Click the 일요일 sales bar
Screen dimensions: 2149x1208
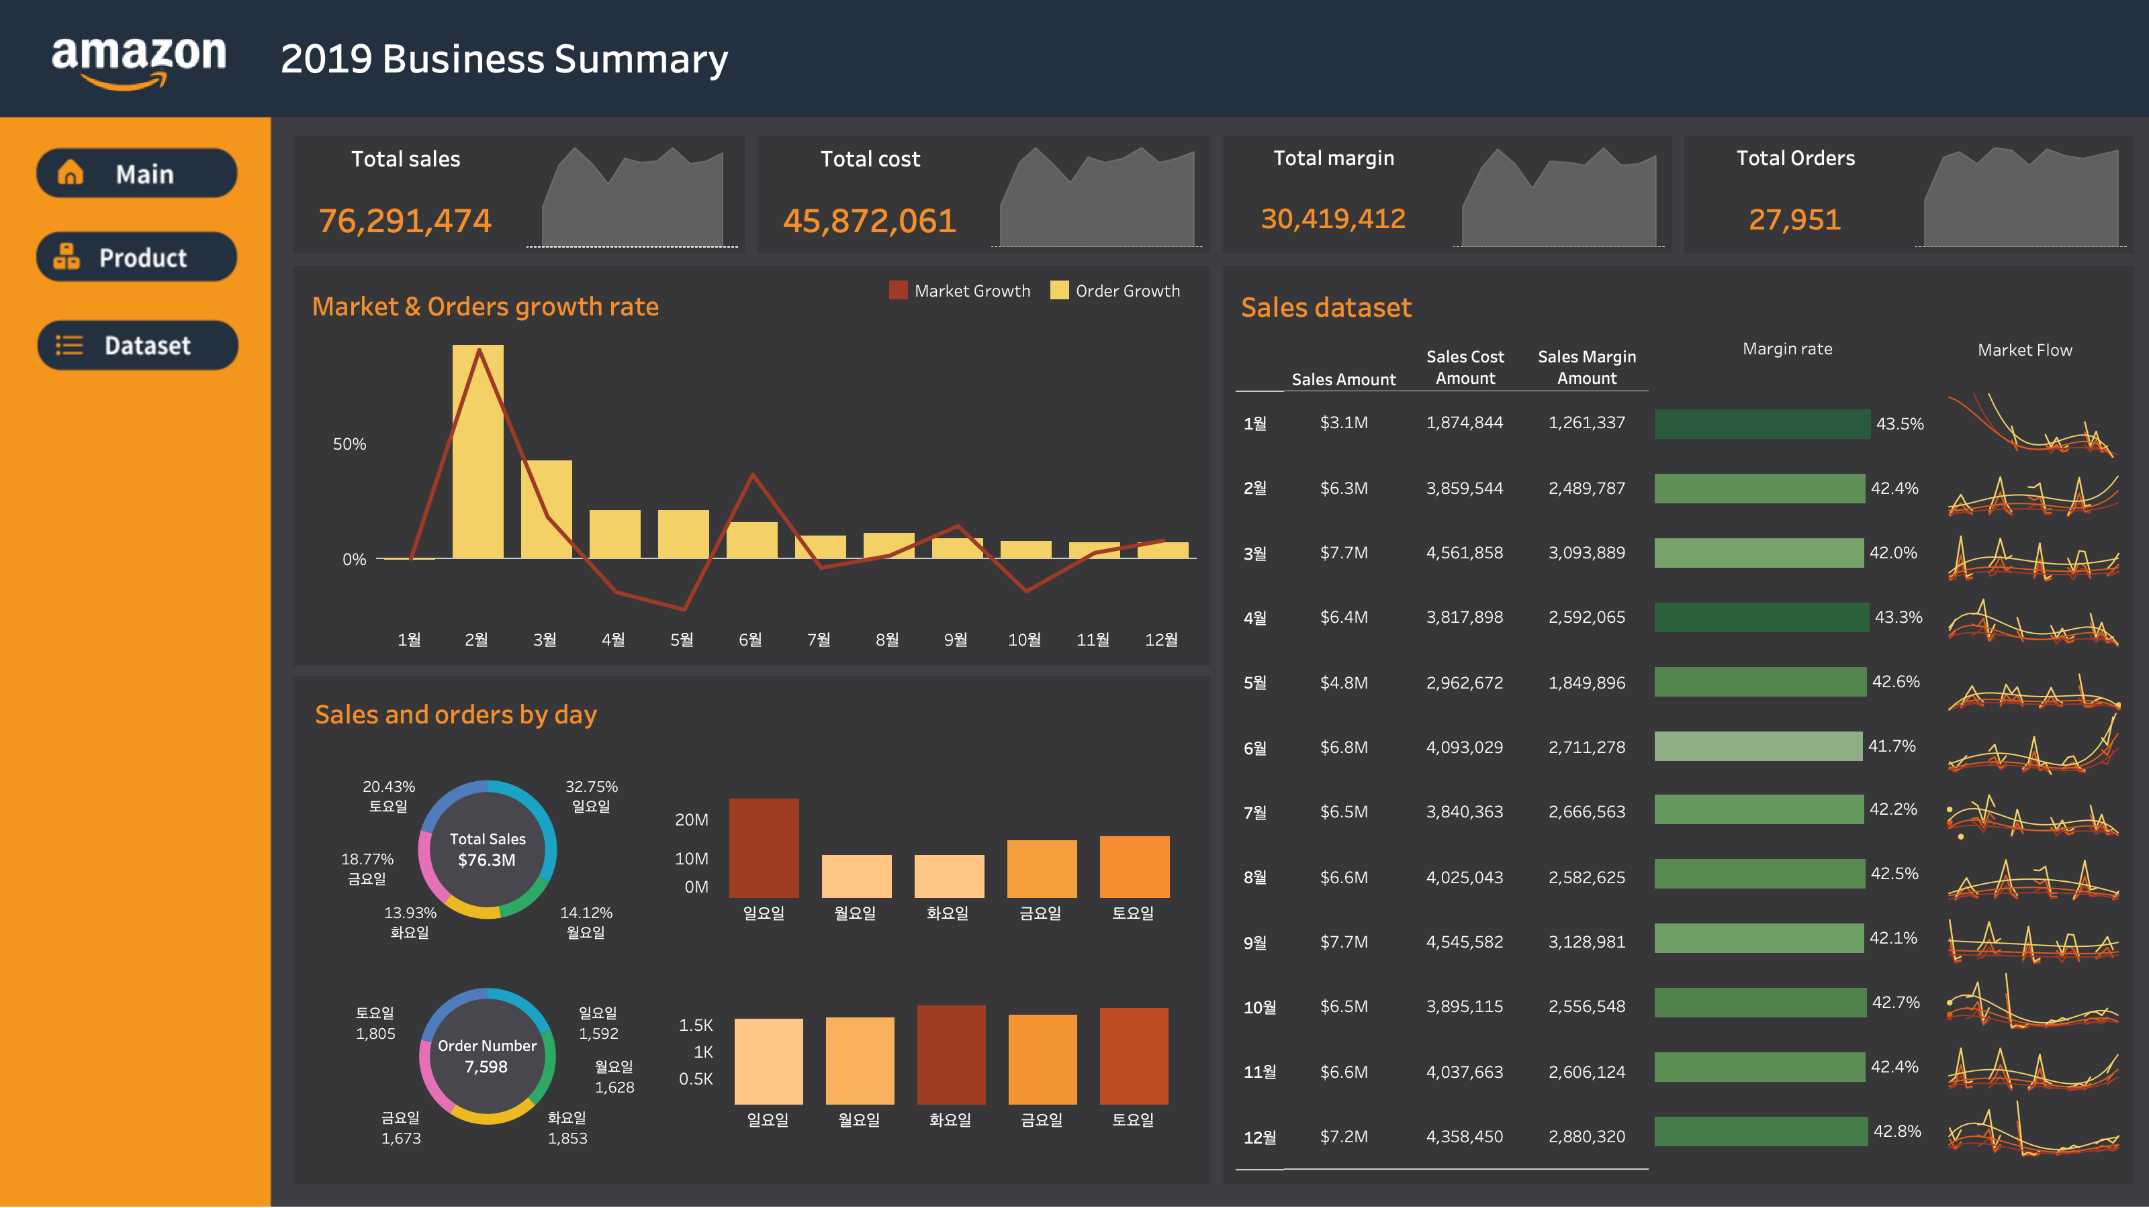(x=764, y=848)
